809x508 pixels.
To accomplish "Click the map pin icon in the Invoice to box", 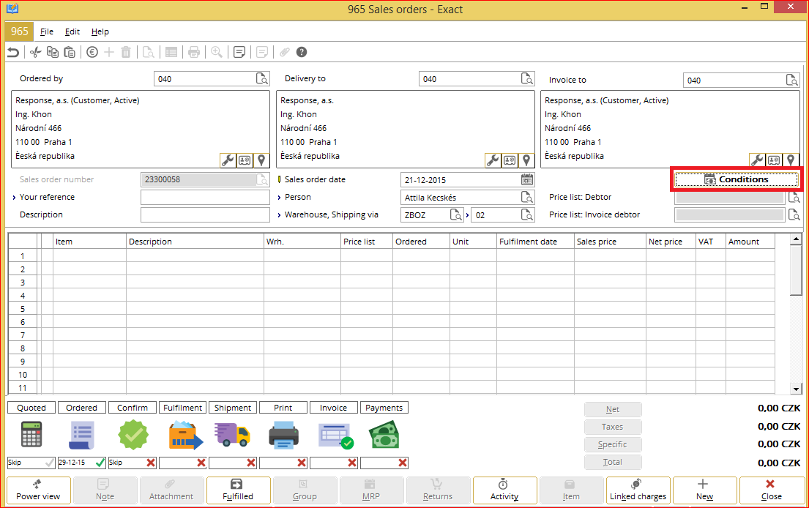I will pos(791,160).
